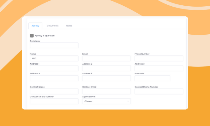The image size is (210, 126).
Task: Click the Contact Email text box
Action: (x=106, y=91)
